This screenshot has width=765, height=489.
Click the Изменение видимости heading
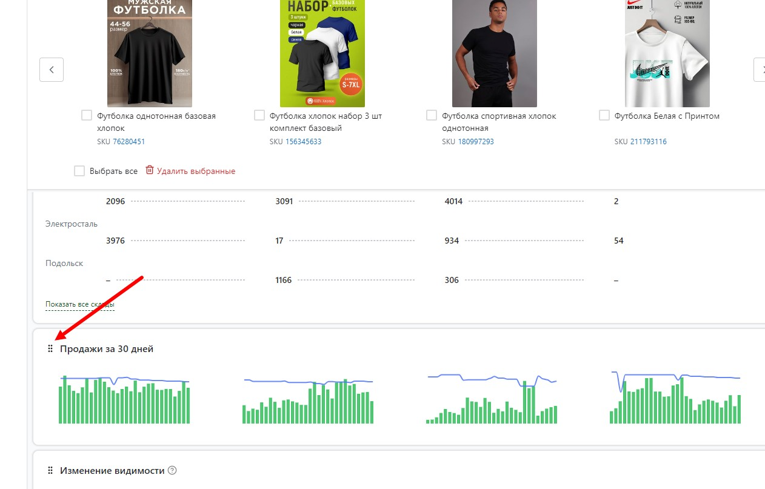click(x=112, y=471)
